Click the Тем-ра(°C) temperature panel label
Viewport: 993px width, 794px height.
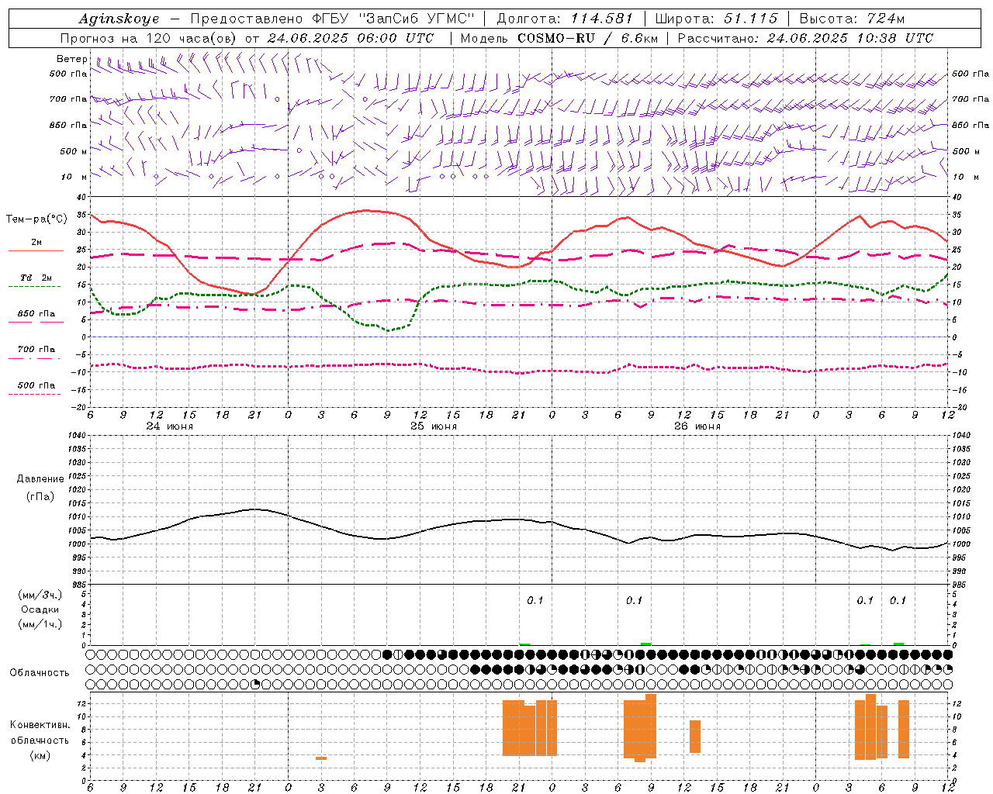[x=36, y=219]
